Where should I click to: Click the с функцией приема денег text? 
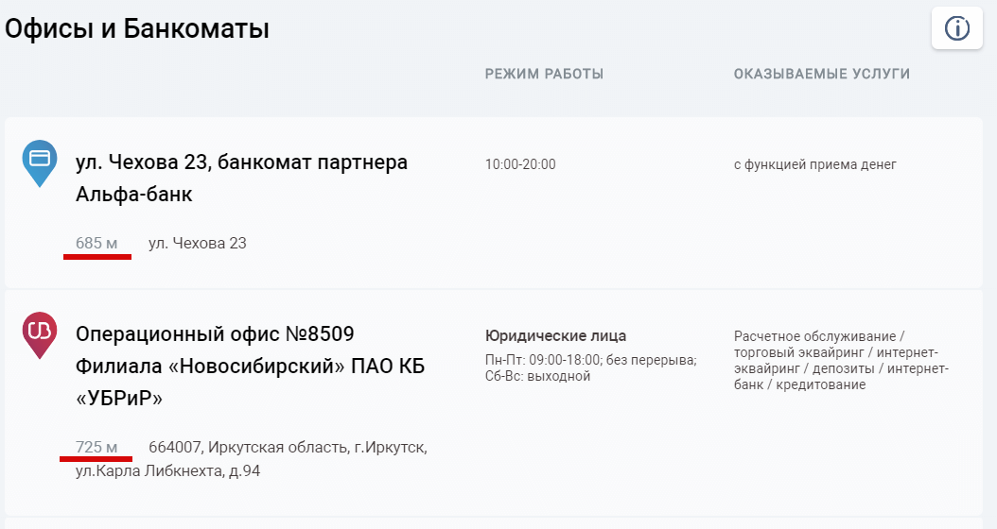[814, 164]
